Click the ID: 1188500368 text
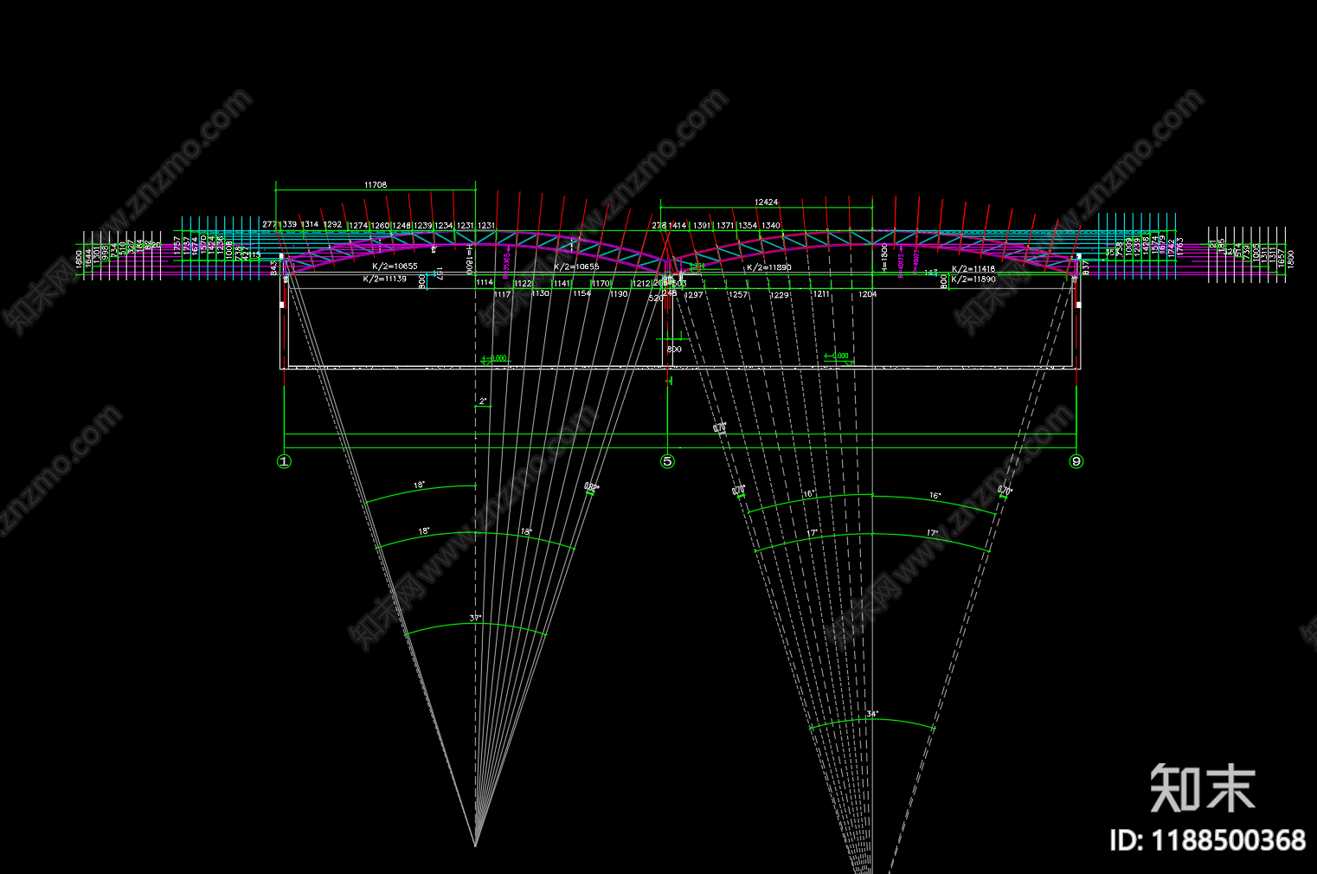Screen dimensions: 1317x874 [x=1208, y=840]
